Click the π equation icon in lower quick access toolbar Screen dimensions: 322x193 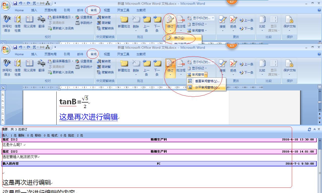click(x=34, y=47)
